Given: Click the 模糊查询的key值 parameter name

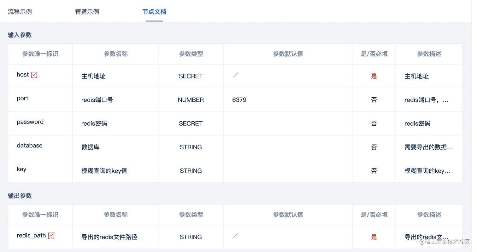Looking at the screenshot, I should (x=104, y=171).
